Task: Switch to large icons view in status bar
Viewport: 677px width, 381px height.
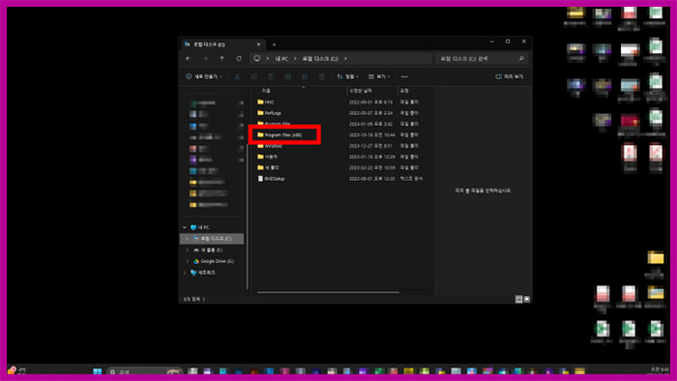Action: (x=527, y=299)
